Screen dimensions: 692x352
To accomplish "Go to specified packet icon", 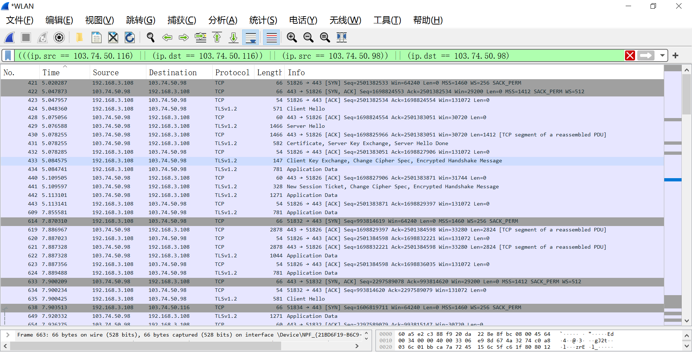I will 201,37.
